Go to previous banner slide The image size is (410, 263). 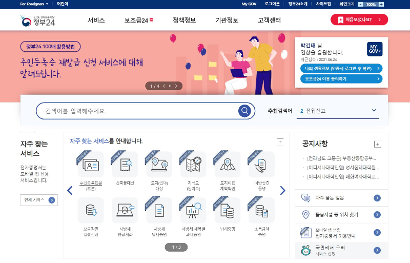(x=164, y=86)
